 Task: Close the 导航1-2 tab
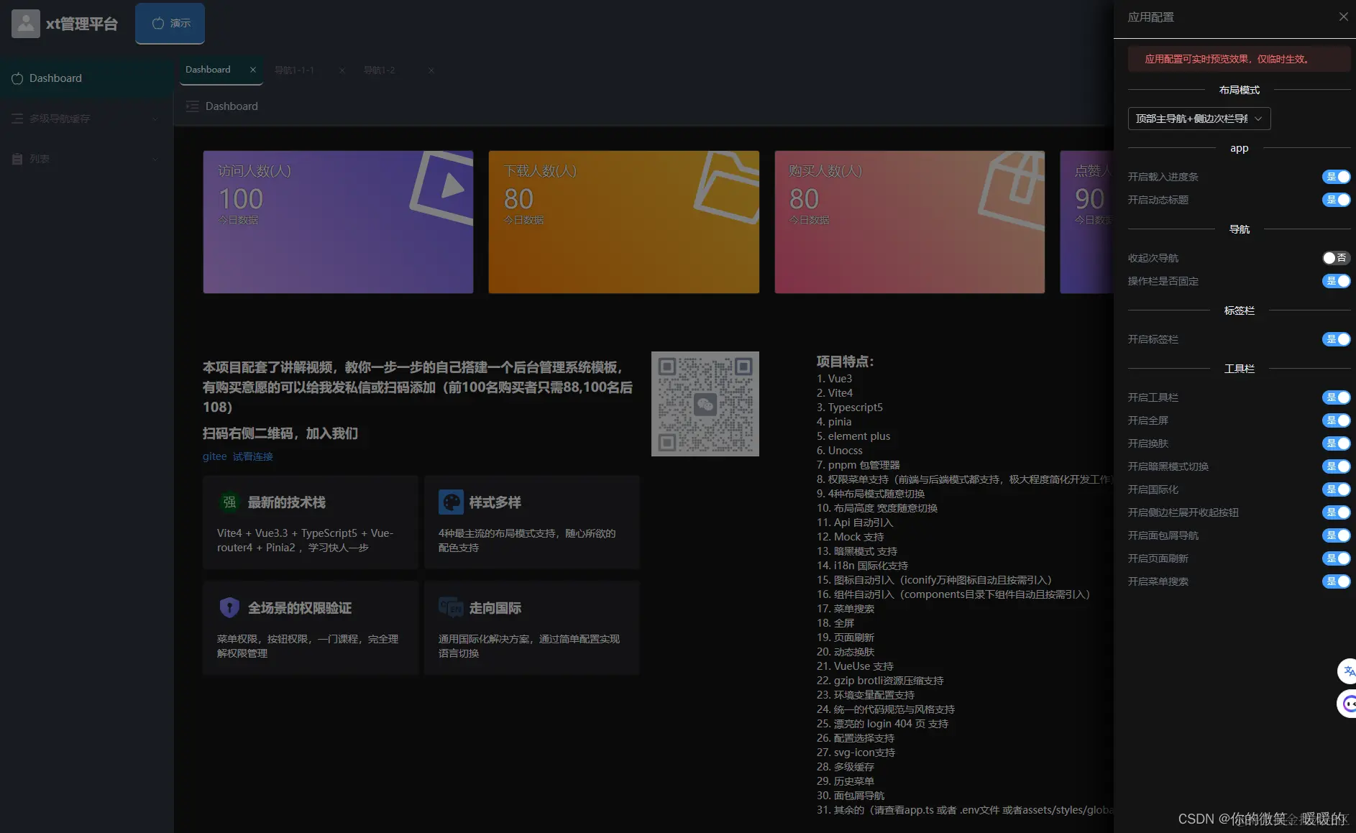[431, 70]
